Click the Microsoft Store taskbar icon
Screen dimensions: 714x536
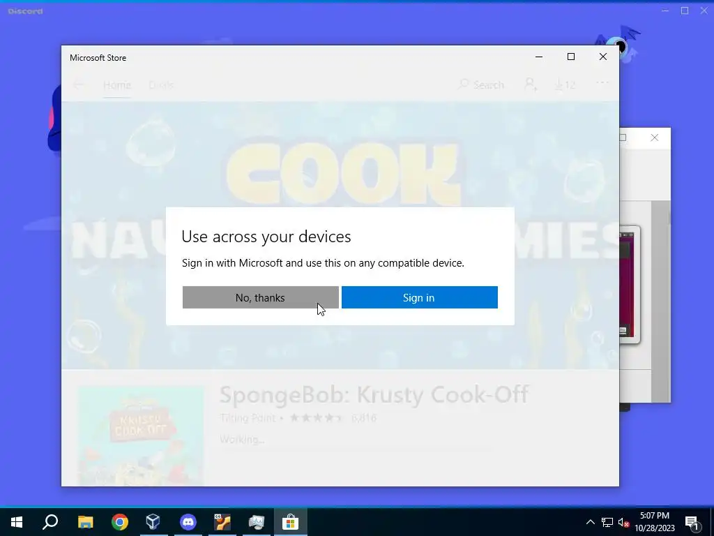click(291, 522)
